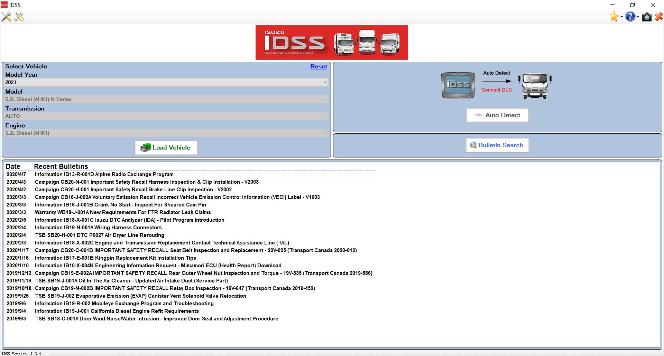Open the Transmission dropdown showing AUTO

coord(166,116)
